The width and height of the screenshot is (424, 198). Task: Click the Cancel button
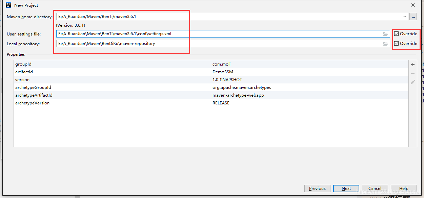pos(375,189)
